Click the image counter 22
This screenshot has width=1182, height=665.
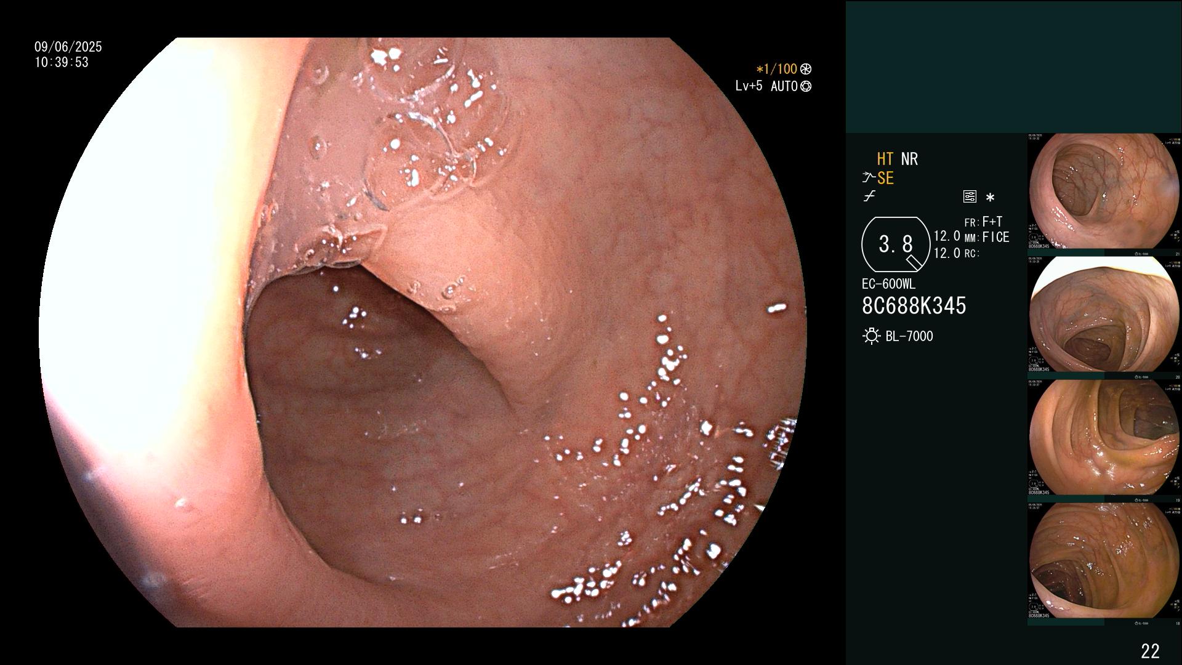pos(1150,651)
